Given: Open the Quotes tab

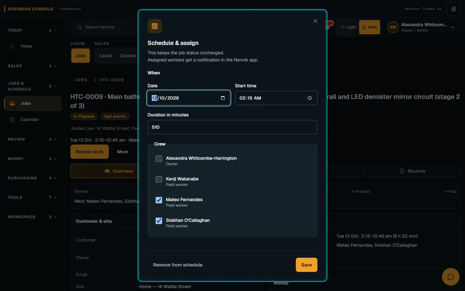Looking at the screenshot, I should pos(128,56).
